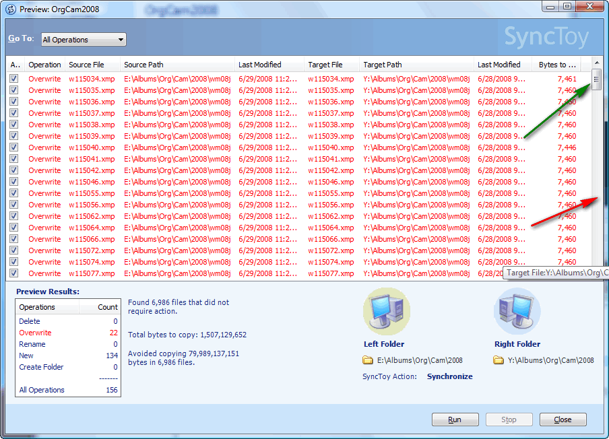This screenshot has height=439, width=609.
Task: Clear the checkbox for w115066.xmp row
Action: (14, 239)
